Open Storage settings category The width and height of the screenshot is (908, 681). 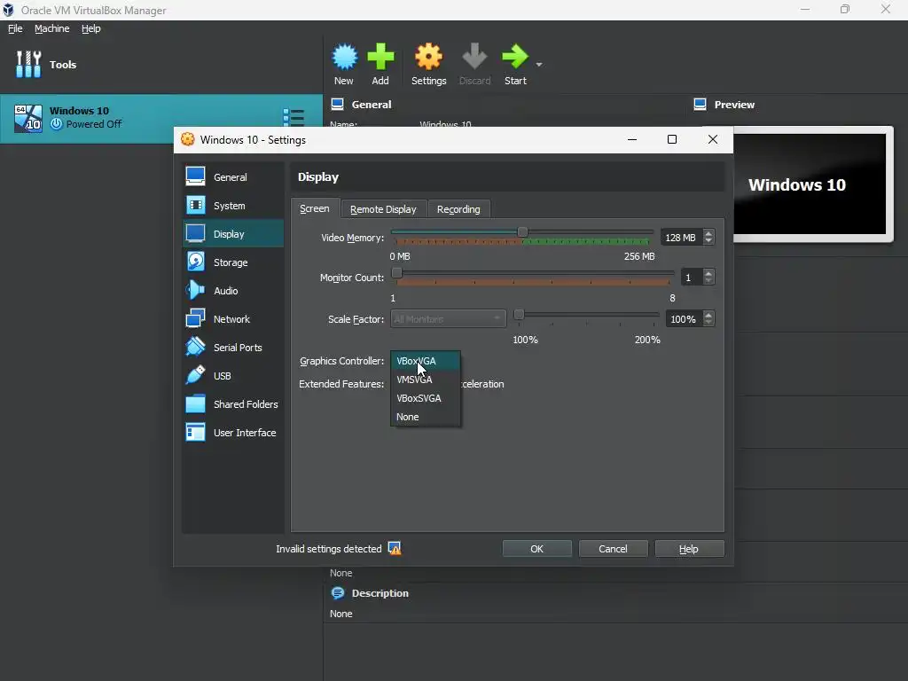tap(233, 262)
